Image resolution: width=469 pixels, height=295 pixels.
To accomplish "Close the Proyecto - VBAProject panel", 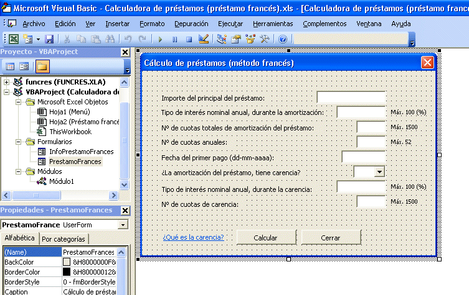I will pos(125,52).
